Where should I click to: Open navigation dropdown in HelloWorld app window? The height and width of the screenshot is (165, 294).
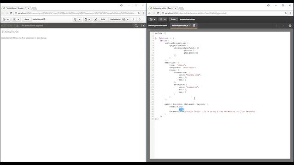(6, 19)
